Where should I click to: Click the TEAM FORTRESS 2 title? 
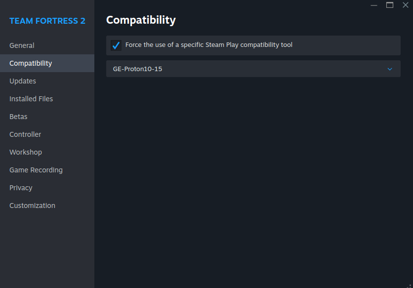(47, 21)
